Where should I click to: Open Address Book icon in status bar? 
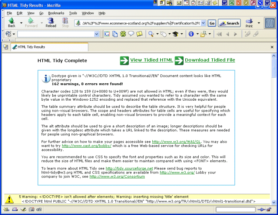tap(32, 209)
